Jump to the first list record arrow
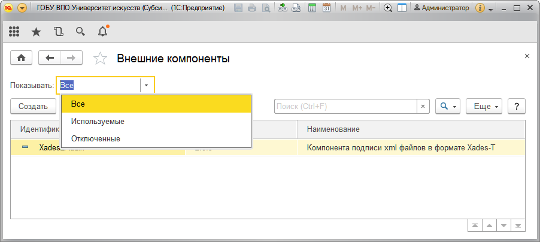This screenshot has width=540, height=242. pos(475,225)
